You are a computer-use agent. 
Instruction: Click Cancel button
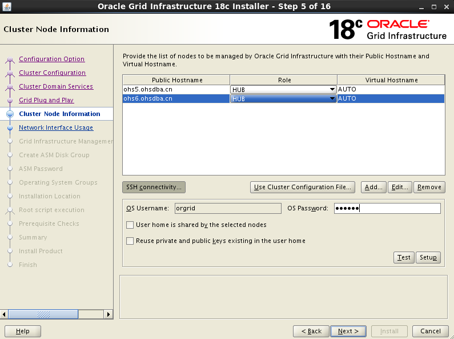[430, 331]
